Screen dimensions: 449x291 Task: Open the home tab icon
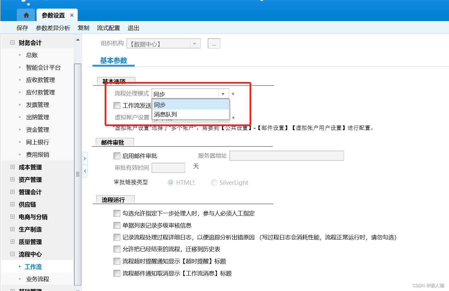click(x=26, y=15)
